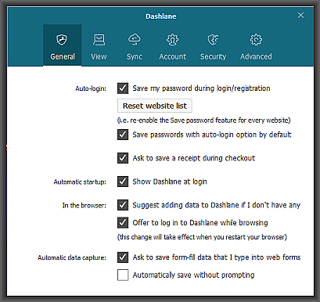
Task: Click the Sync cloud icon
Action: [x=135, y=40]
